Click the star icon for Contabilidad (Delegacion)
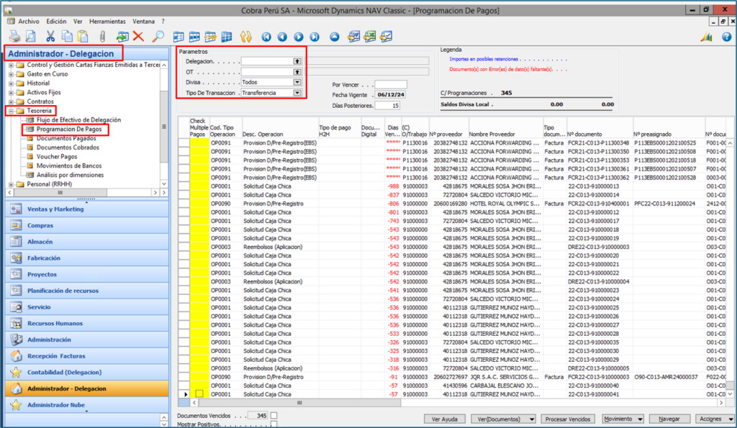This screenshot has width=737, height=428. 16,372
